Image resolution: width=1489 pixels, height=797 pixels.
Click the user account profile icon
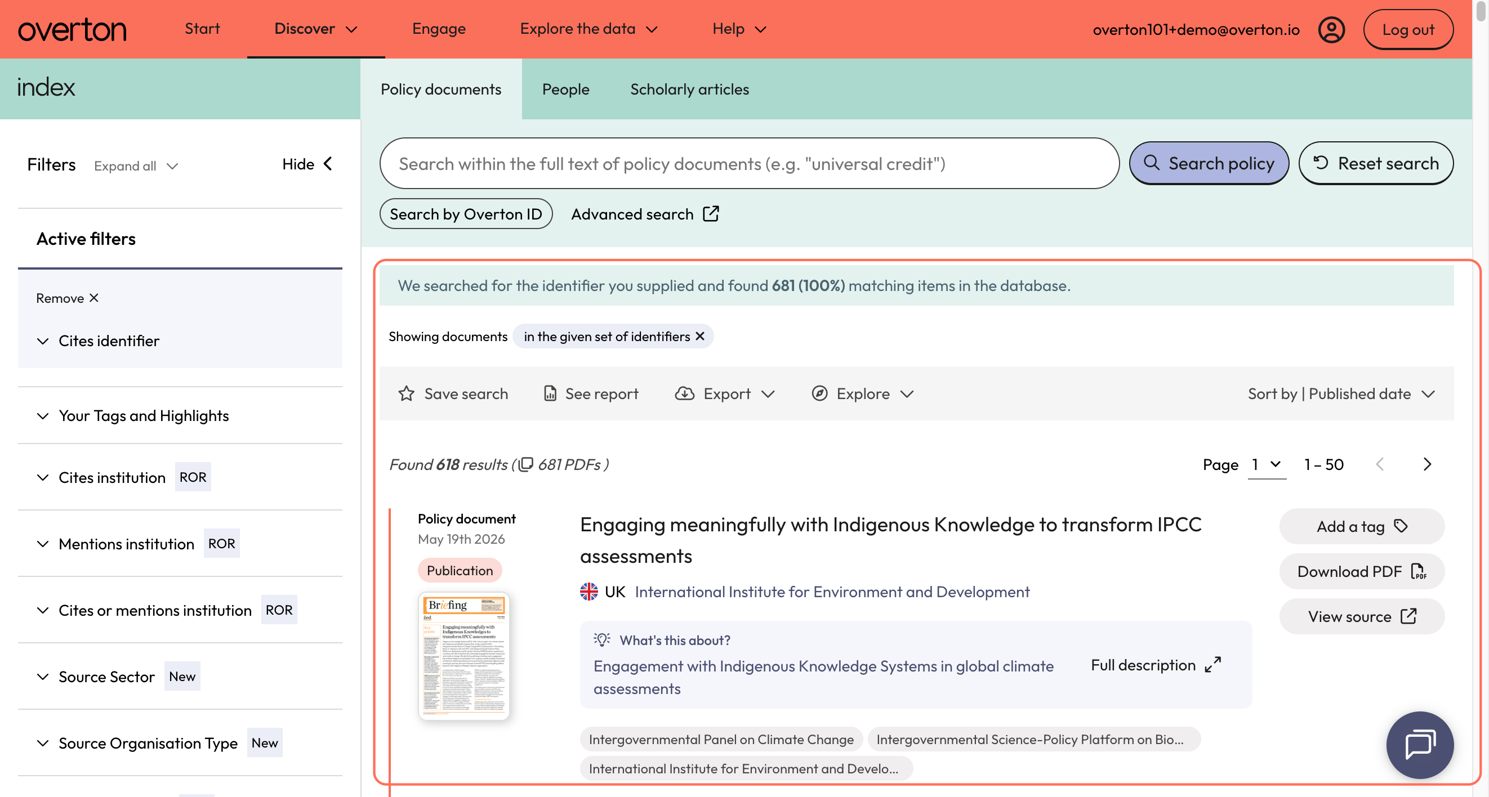[1331, 29]
